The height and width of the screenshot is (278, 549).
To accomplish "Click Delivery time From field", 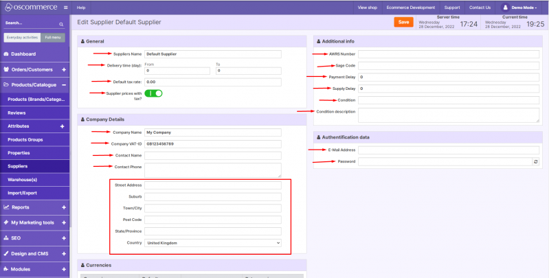I will point(177,71).
